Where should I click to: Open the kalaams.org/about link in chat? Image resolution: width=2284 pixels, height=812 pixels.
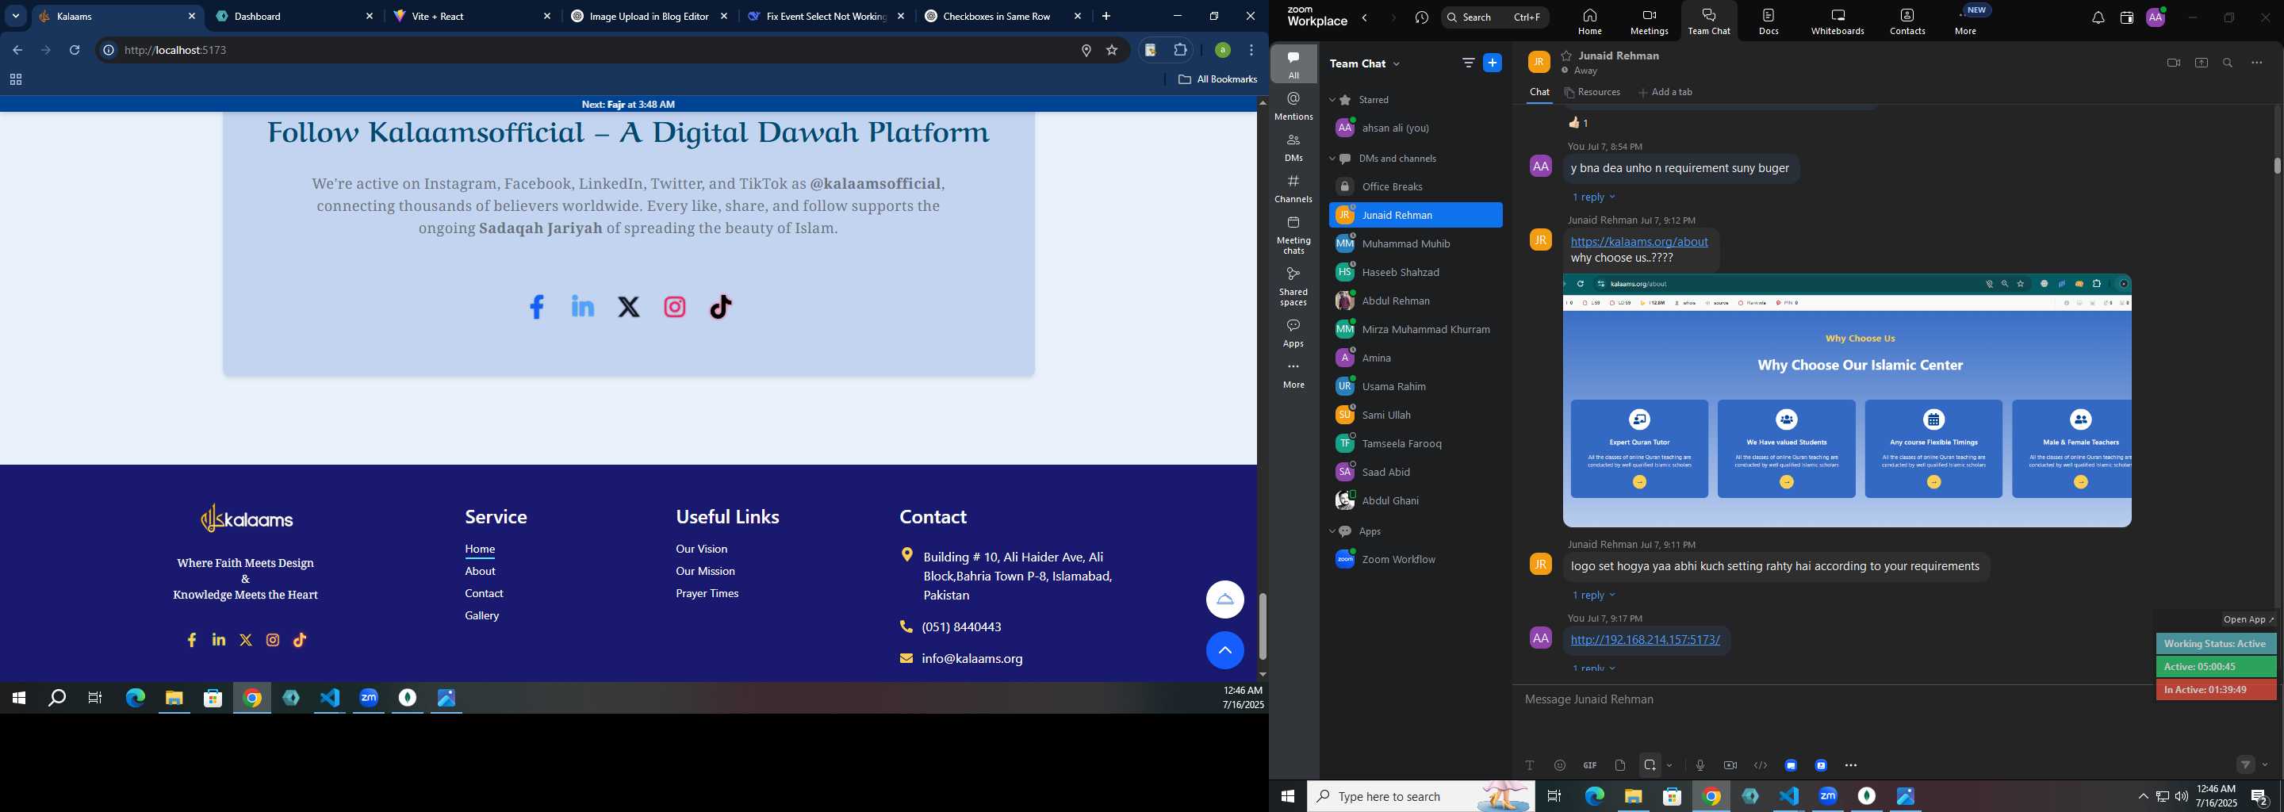pyautogui.click(x=1638, y=241)
